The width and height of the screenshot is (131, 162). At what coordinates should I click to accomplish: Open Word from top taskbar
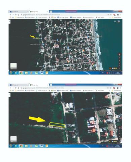click(x=42, y=73)
